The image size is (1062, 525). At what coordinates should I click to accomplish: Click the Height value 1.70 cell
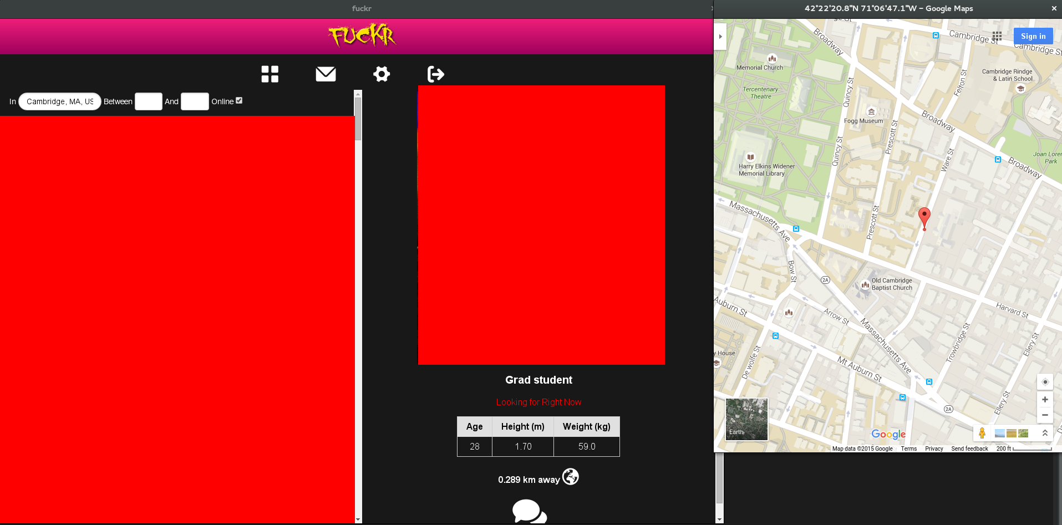tap(523, 446)
